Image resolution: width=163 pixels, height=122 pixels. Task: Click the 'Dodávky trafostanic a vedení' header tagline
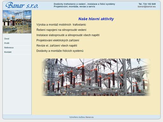(x=70, y=4)
